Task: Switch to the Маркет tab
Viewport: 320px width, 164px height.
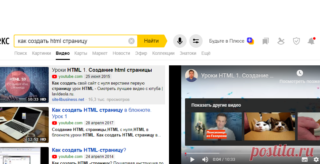Action: point(100,53)
